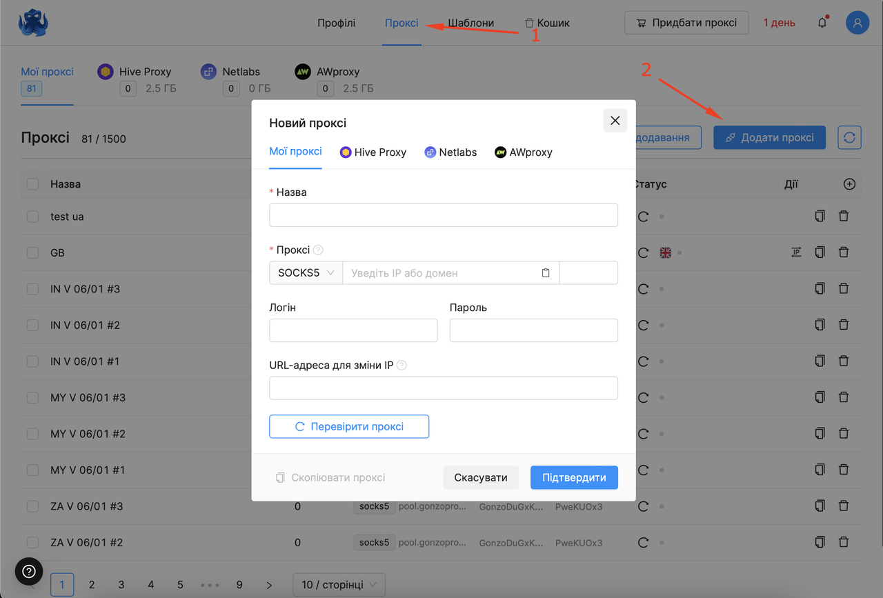883x598 pixels.
Task: Click the Перевірити проксі button
Action: coord(349,426)
